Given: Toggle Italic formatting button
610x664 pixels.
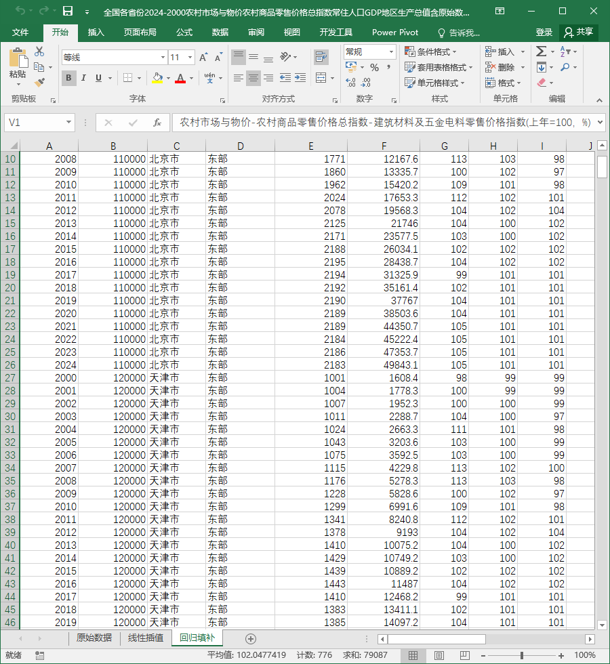Looking at the screenshot, I should tap(83, 78).
